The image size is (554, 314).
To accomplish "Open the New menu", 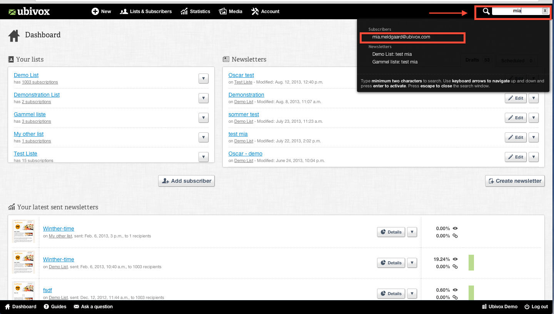I will (102, 12).
